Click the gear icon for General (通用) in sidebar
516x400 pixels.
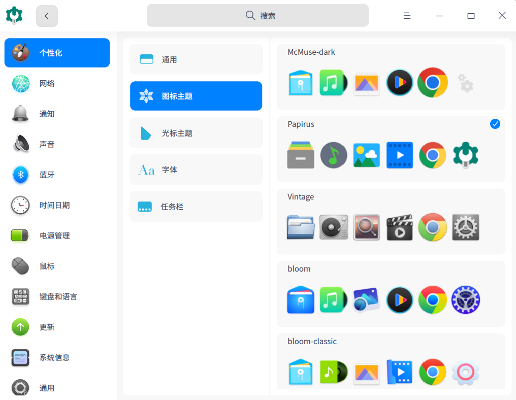tap(20, 387)
